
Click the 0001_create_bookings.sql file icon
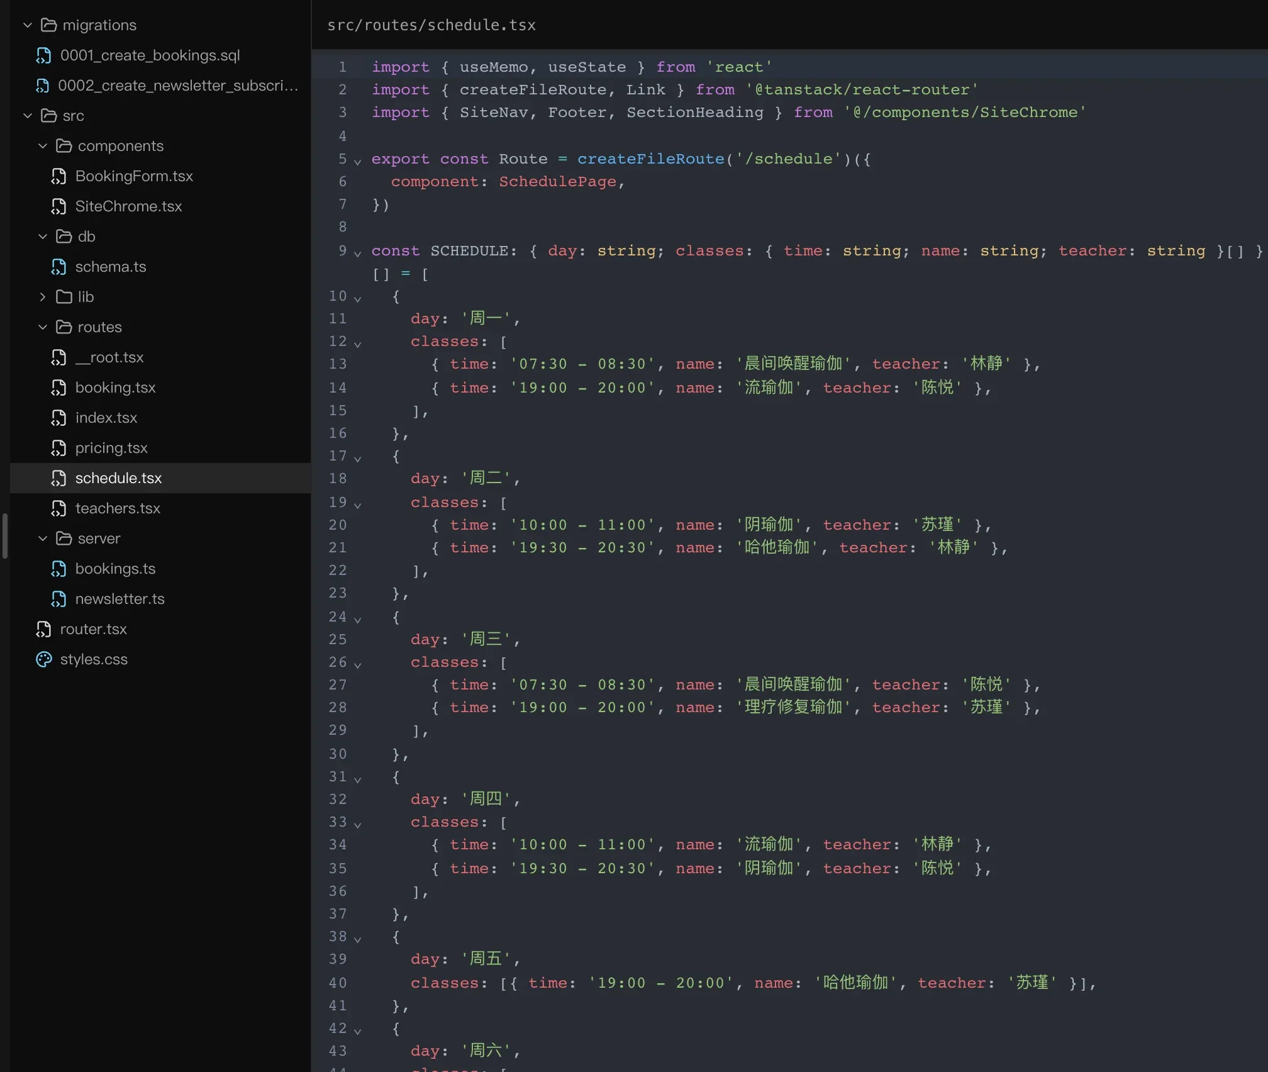[43, 55]
